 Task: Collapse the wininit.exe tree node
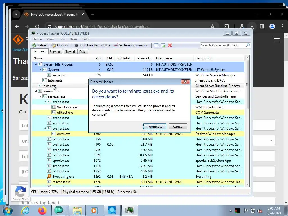click(x=36, y=91)
